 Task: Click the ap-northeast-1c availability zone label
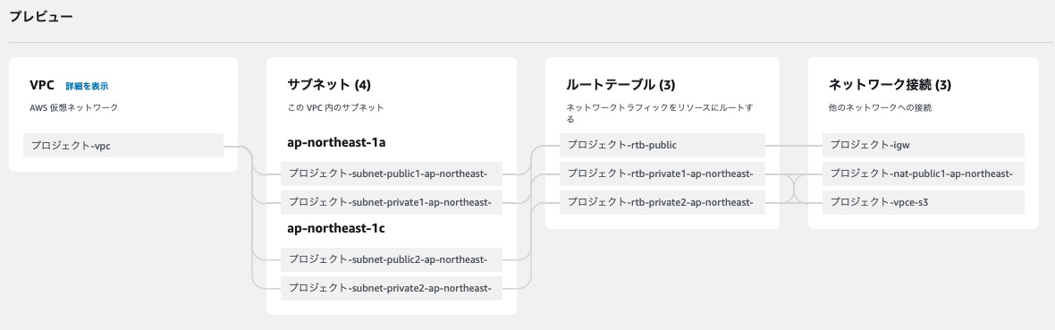pyautogui.click(x=336, y=228)
